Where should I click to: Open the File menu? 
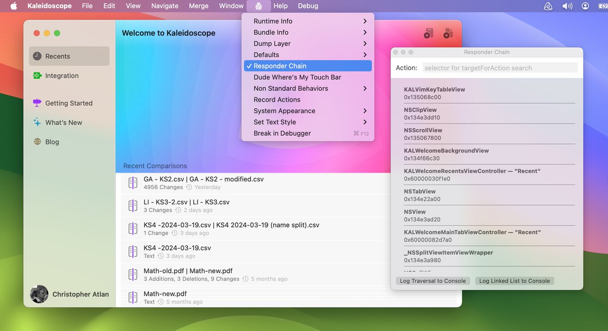[x=87, y=6]
